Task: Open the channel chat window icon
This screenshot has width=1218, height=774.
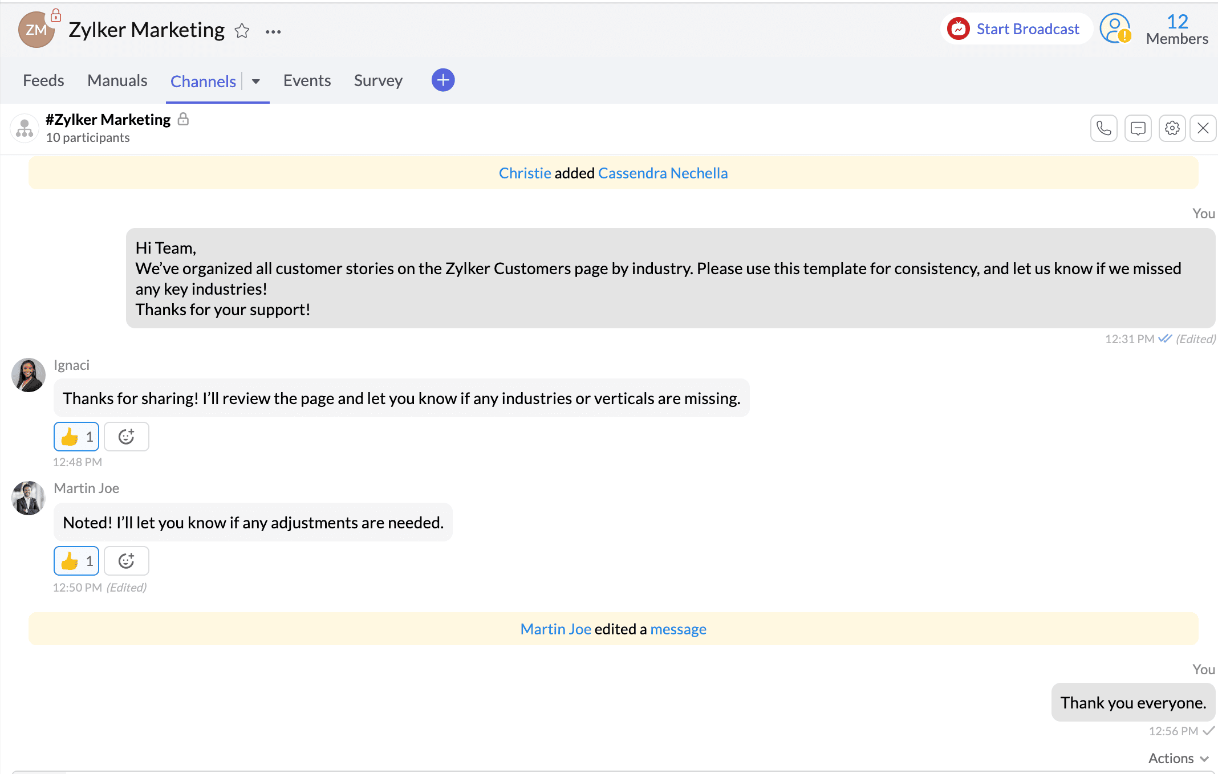Action: (1138, 128)
